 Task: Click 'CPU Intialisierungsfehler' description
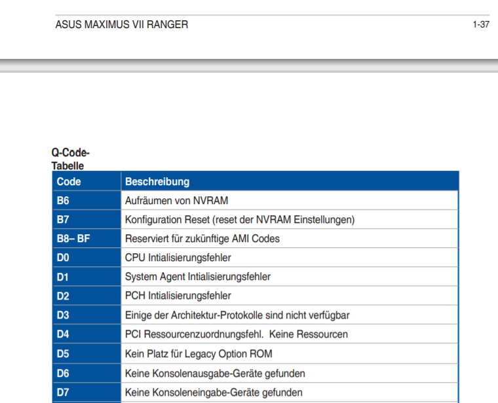(178, 258)
